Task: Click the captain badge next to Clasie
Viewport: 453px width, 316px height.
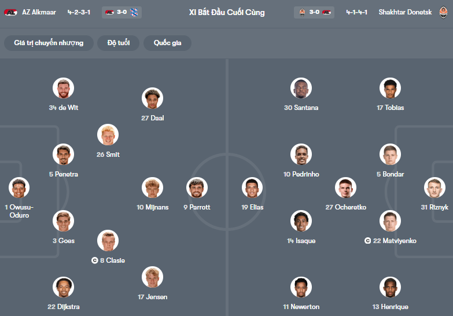Action: click(95, 260)
